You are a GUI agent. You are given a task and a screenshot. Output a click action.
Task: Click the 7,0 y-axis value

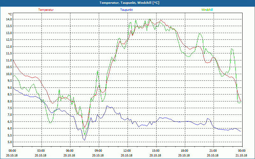(x=10, y=115)
